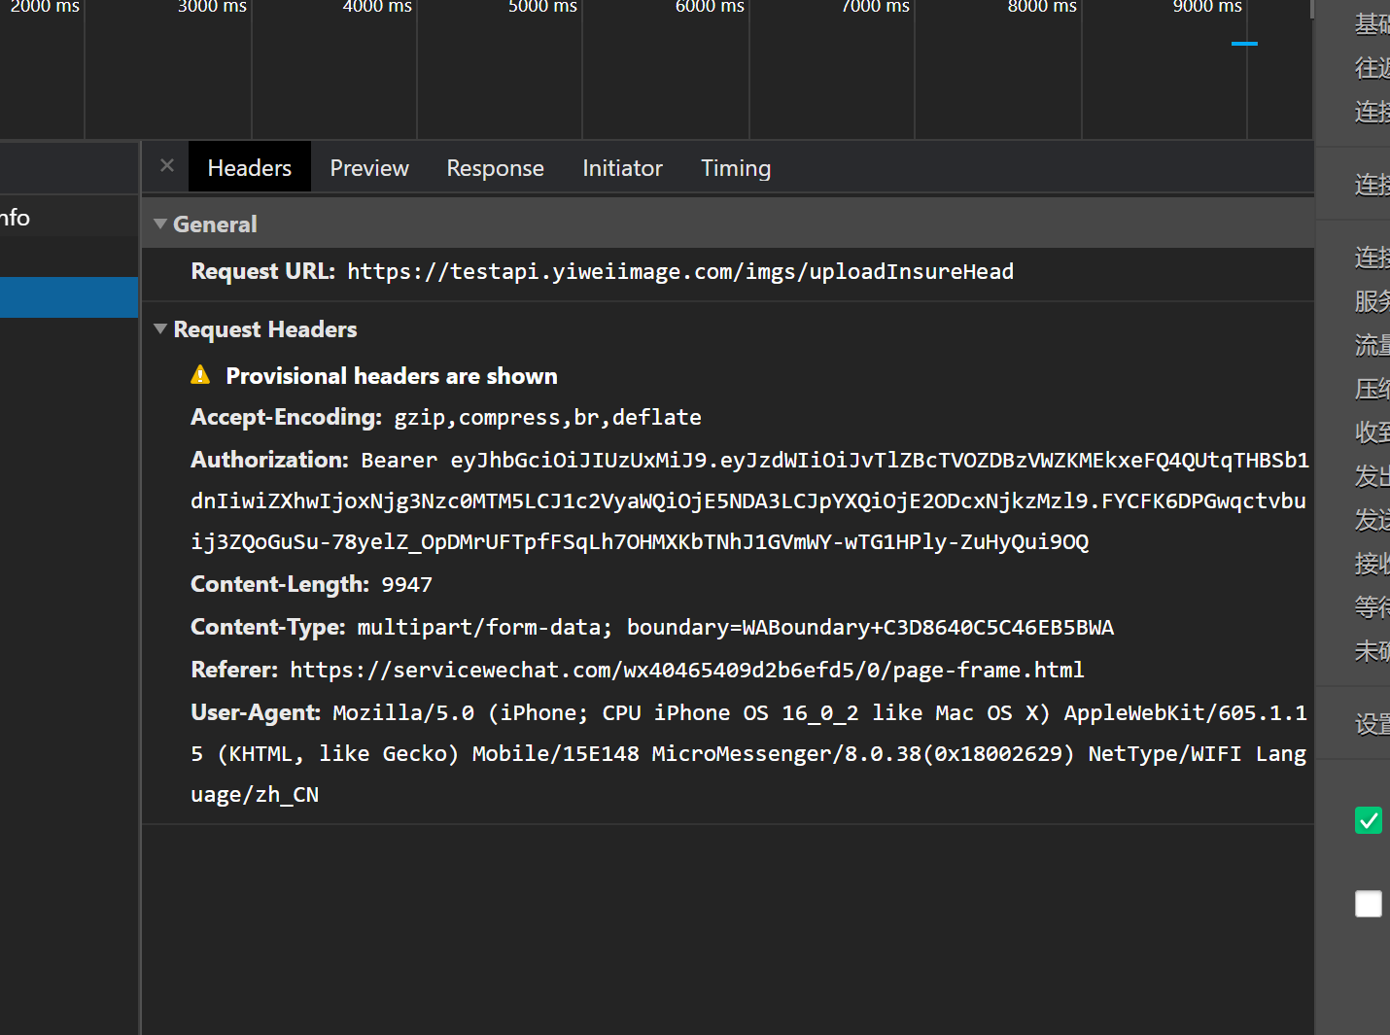Click the blue request bar in timeline

pyautogui.click(x=1244, y=44)
